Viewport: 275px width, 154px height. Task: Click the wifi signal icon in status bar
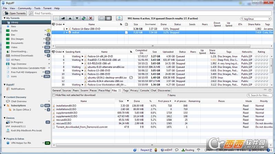[198, 150]
